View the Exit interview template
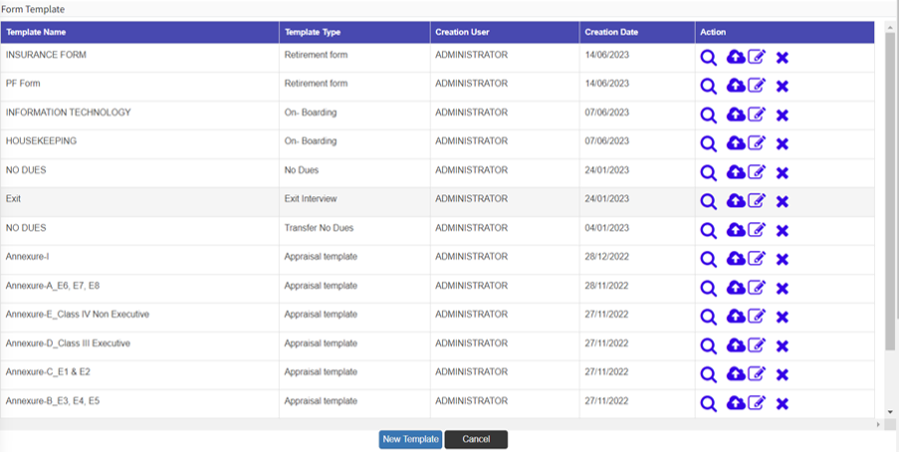Image resolution: width=899 pixels, height=452 pixels. tap(708, 202)
